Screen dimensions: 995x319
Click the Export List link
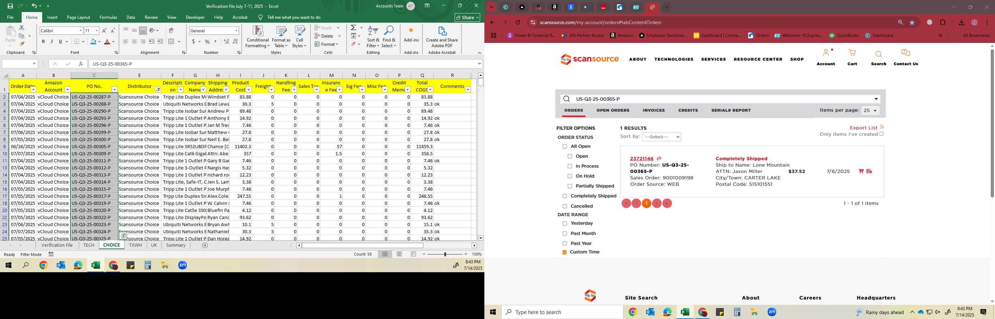864,128
